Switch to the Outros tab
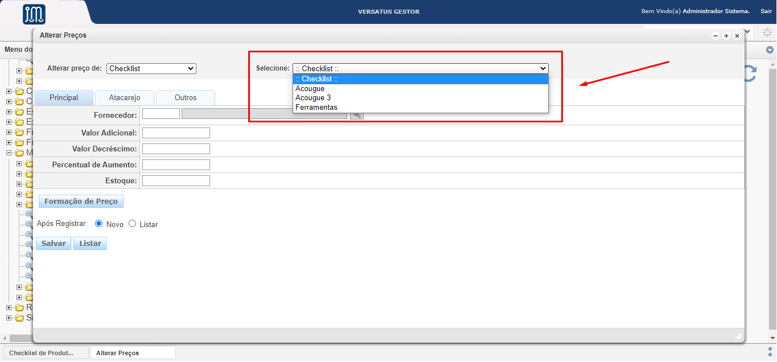777x362 pixels. 186,97
